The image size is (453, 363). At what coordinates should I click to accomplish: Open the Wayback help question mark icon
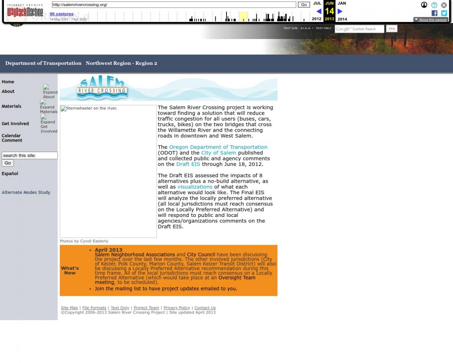pyautogui.click(x=434, y=5)
